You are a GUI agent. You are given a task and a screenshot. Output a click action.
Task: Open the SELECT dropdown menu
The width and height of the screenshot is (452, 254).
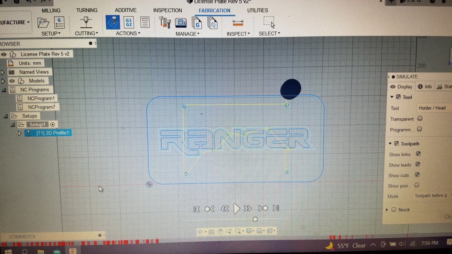[270, 34]
